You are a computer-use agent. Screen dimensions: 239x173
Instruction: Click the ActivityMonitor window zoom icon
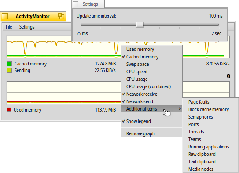click(x=61, y=16)
